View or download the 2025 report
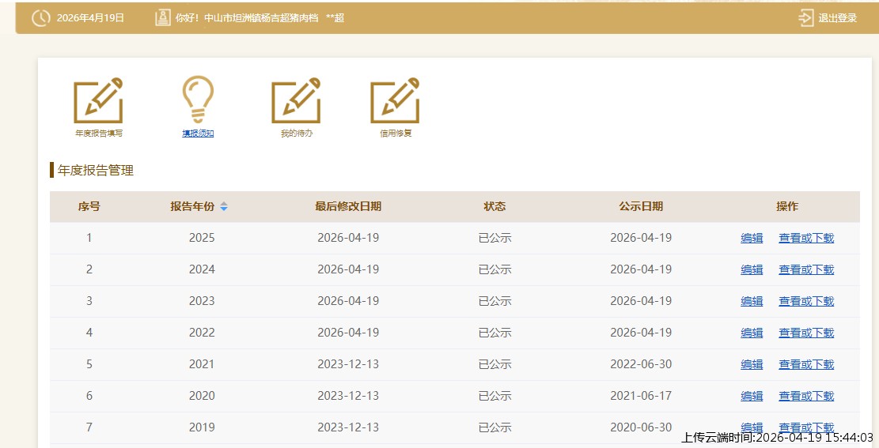879x448 pixels. [806, 238]
